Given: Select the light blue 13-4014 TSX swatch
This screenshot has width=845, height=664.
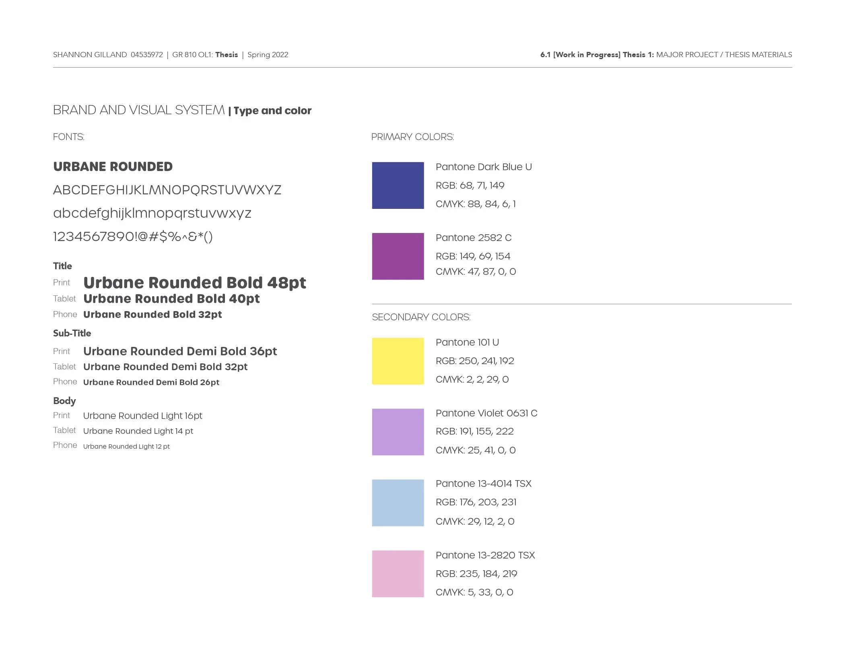Looking at the screenshot, I should pyautogui.click(x=398, y=503).
